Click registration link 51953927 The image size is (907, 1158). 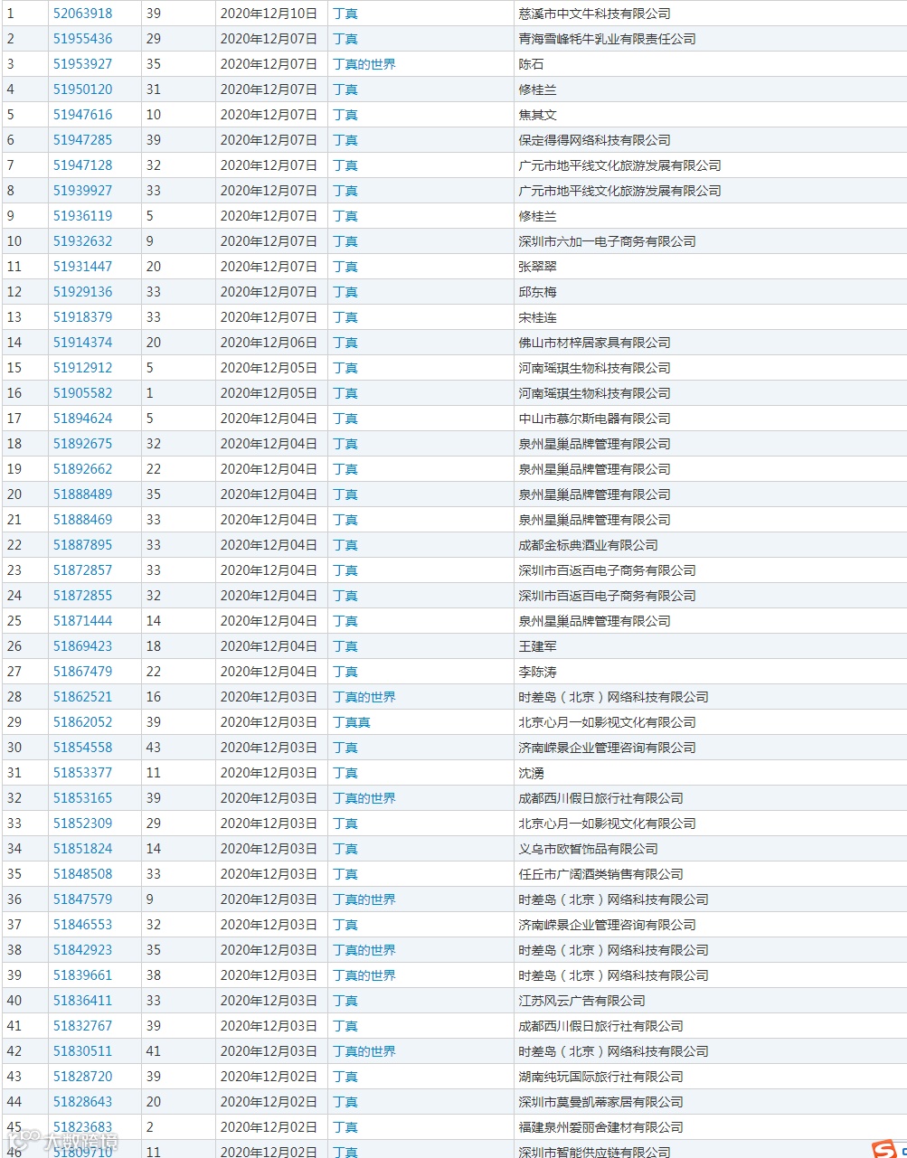pos(83,64)
